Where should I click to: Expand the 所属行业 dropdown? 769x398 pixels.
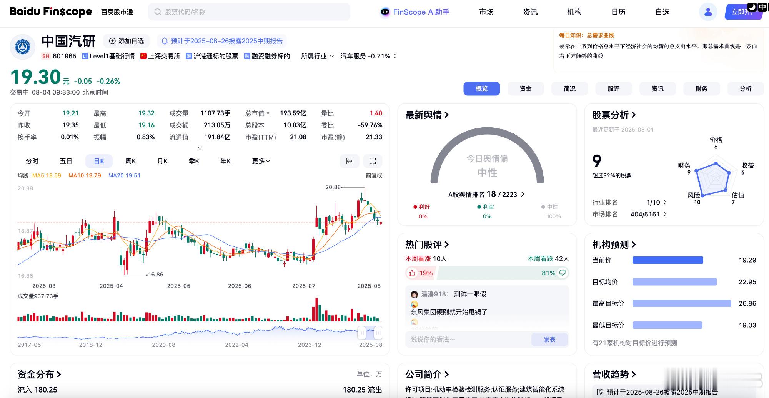317,56
